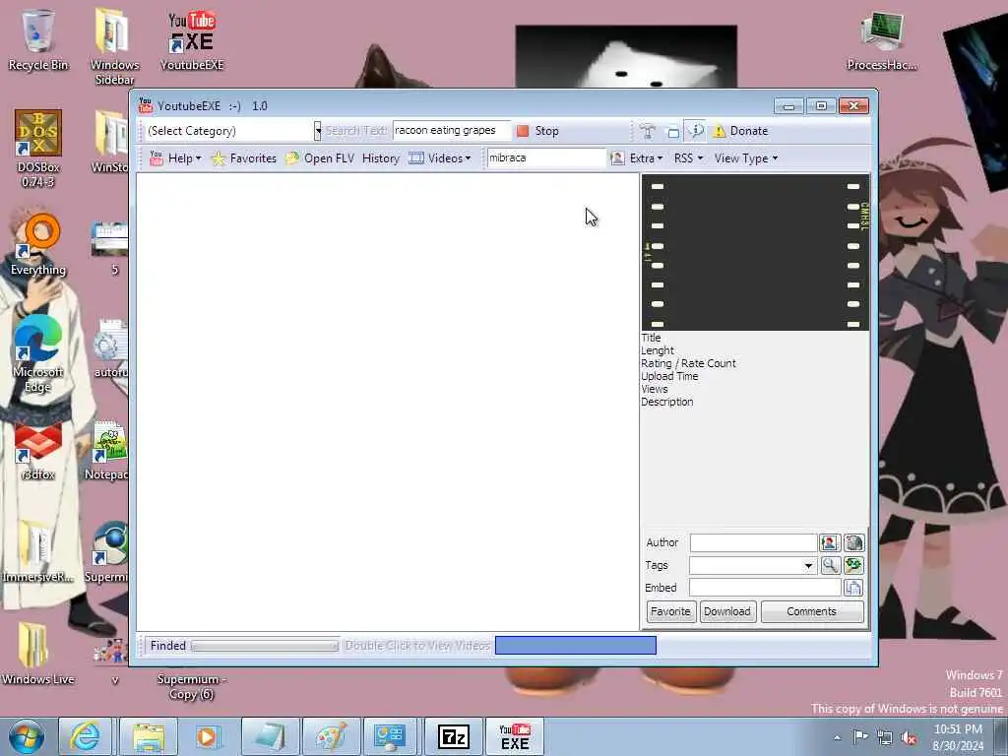This screenshot has height=756, width=1008.
Task: Expand the RSS dropdown menu
Action: tap(688, 158)
